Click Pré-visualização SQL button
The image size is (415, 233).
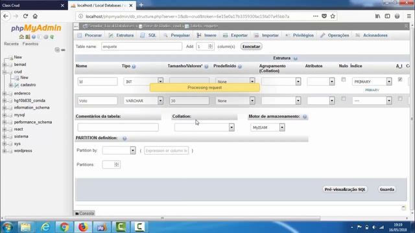(345, 190)
